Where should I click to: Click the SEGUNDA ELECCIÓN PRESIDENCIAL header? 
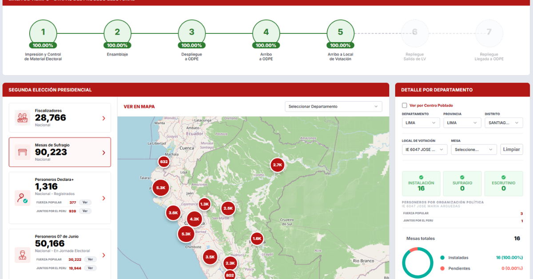50,90
